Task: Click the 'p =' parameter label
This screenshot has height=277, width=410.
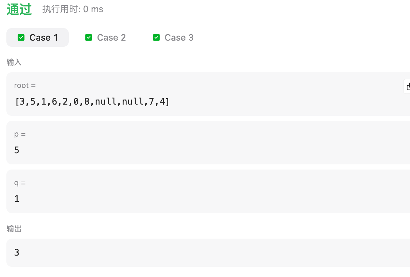Action: (20, 134)
